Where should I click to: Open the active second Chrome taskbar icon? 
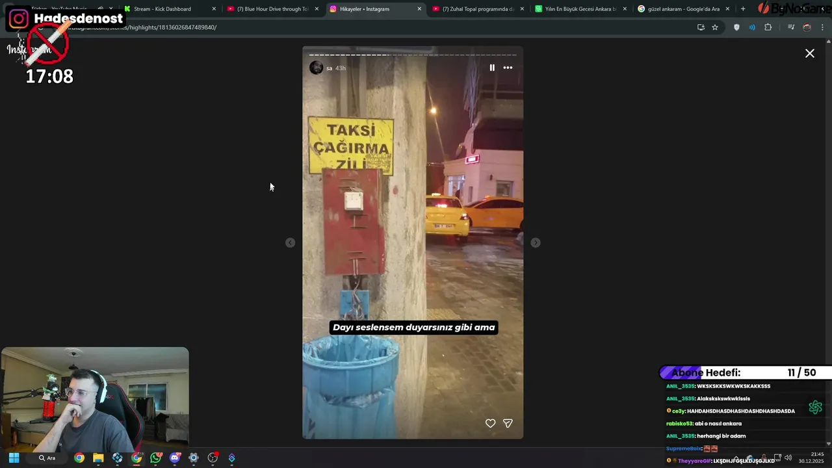[x=136, y=458]
